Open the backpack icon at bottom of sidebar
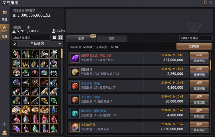Viewport: 215px width, 137px height. click(5, 133)
